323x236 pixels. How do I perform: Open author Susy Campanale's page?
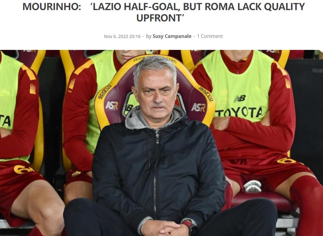pos(172,36)
